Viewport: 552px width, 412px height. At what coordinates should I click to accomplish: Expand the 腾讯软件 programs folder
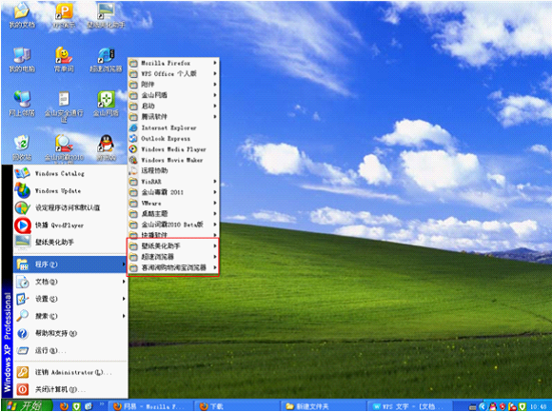click(173, 116)
